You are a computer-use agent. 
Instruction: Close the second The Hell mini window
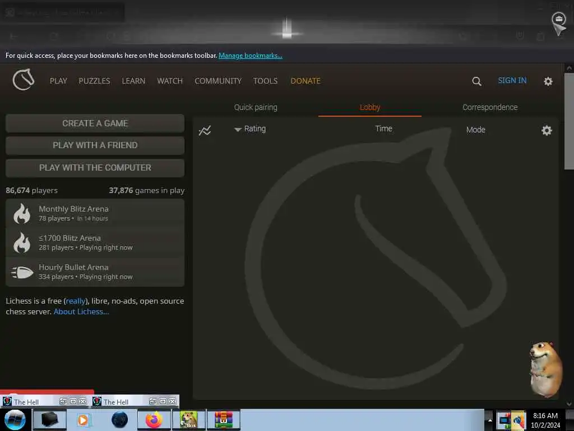(x=173, y=401)
